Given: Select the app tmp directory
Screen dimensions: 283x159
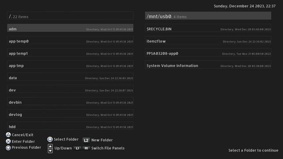Looking at the screenshot, I should (x=70, y=65).
